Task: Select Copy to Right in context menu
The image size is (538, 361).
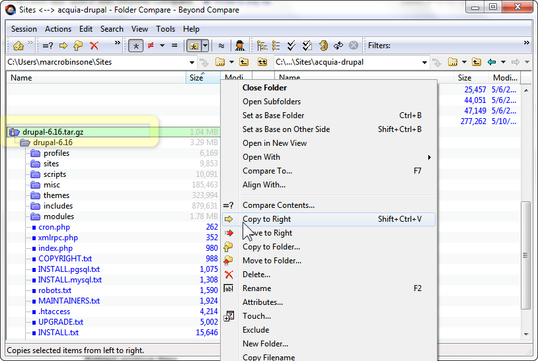Action: (328, 219)
